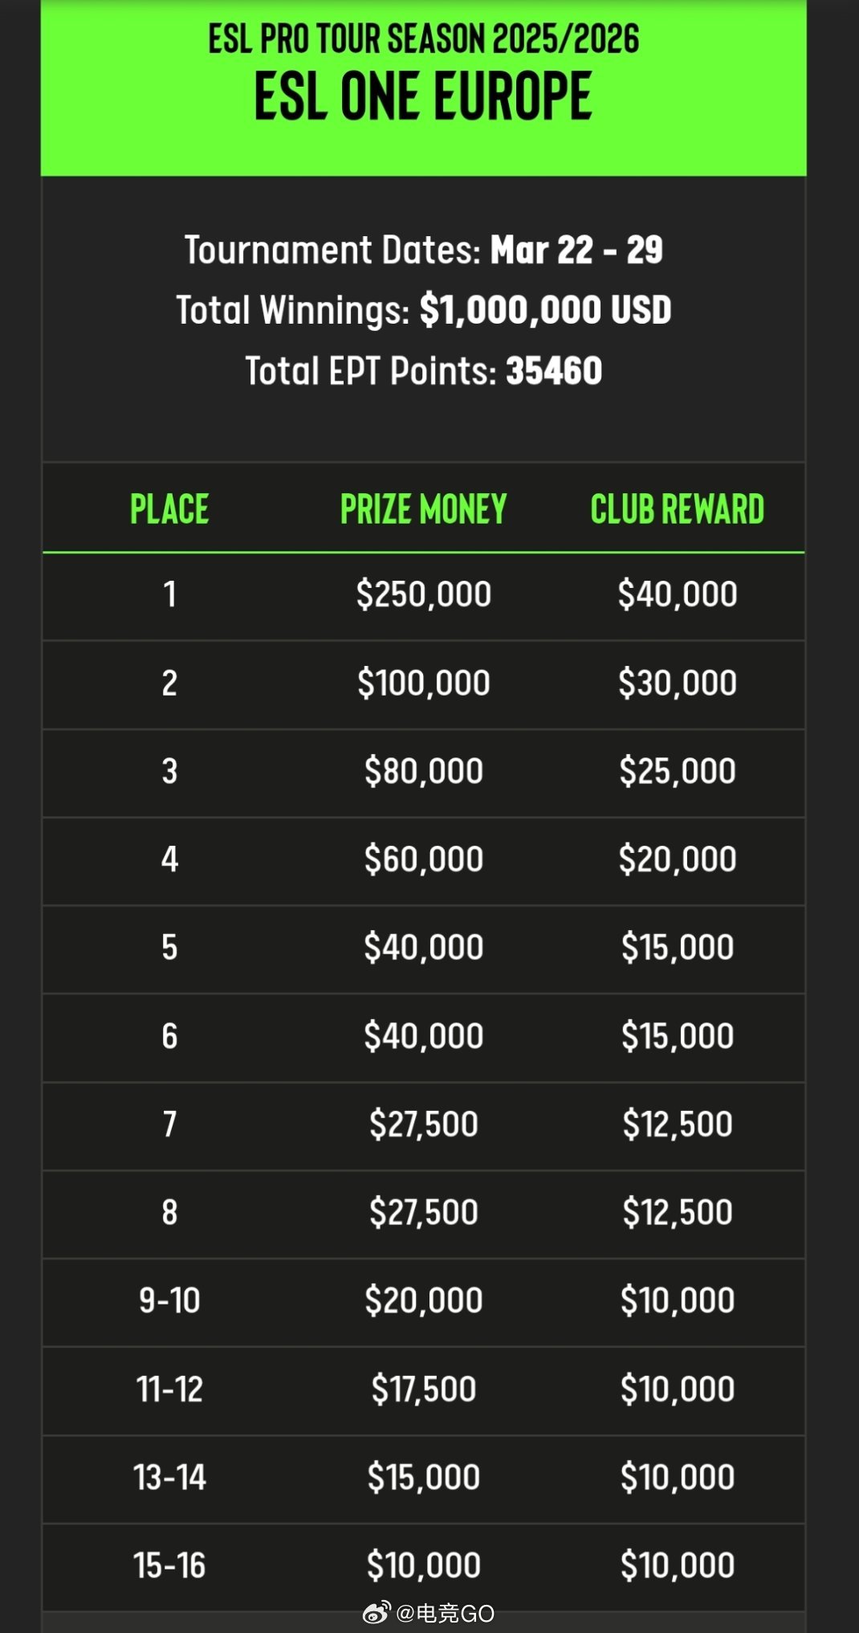Click the $250,000 first place prize
Viewport: 859px width, 1633px height.
tap(424, 594)
